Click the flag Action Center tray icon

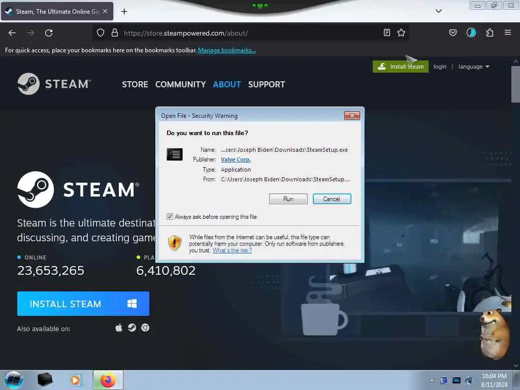[444, 380]
